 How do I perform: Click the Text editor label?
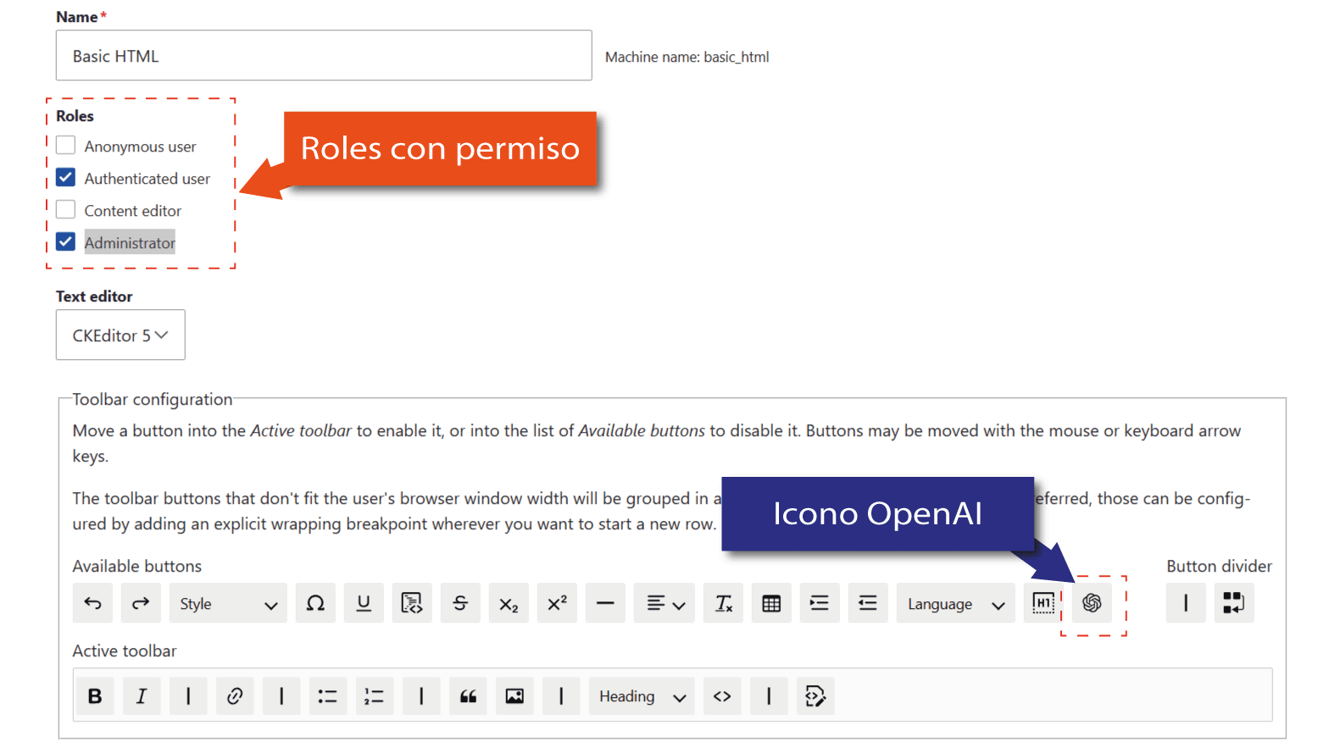tap(94, 296)
